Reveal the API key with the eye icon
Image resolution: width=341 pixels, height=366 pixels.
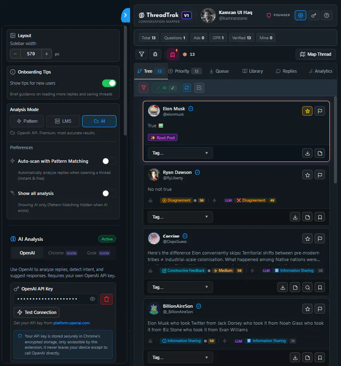pos(92,299)
